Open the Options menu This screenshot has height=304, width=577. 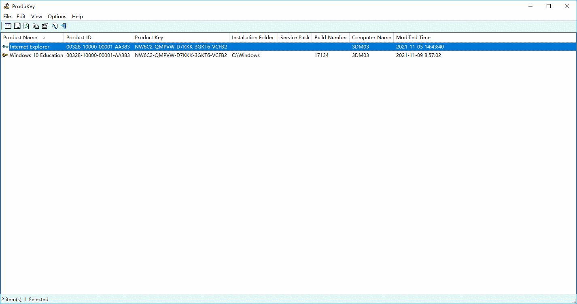tap(57, 17)
